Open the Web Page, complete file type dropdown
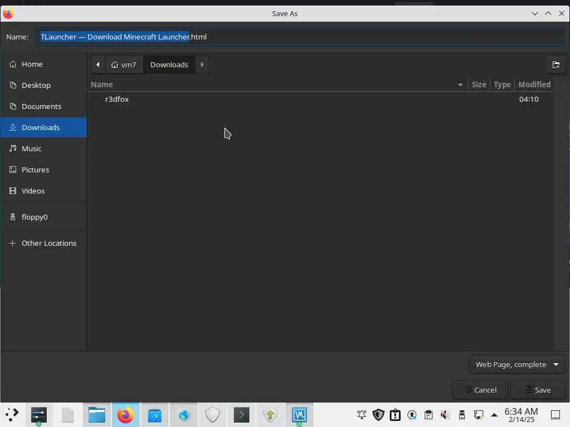This screenshot has width=570, height=427. 517,364
